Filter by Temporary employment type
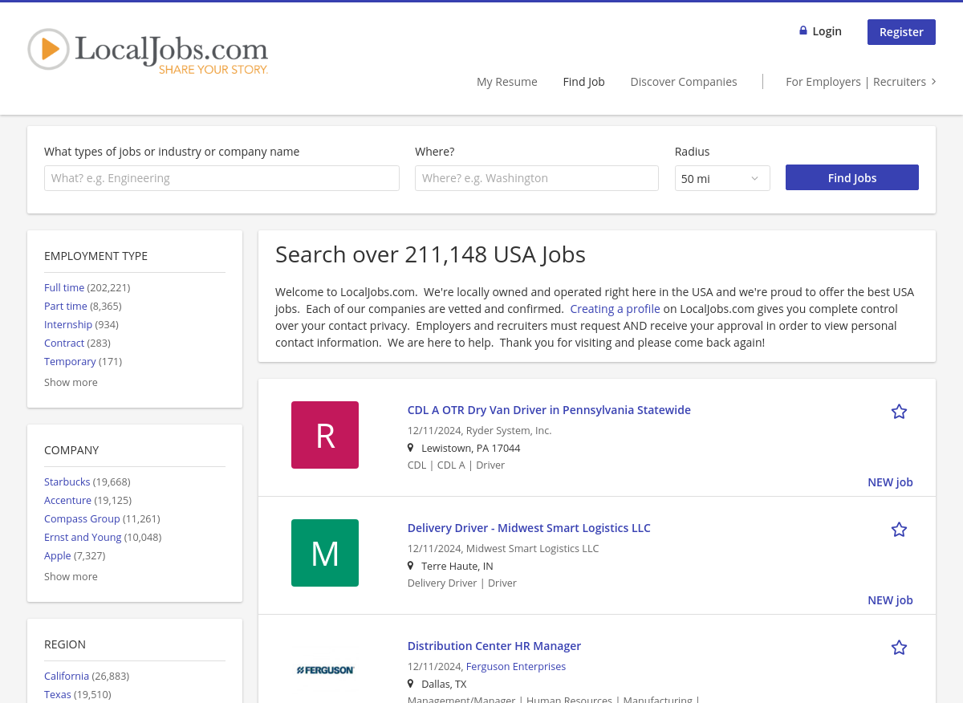 pos(70,361)
